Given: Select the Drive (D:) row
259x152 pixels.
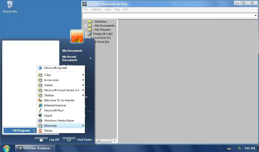Looking at the screenshot, I should [x=102, y=42].
